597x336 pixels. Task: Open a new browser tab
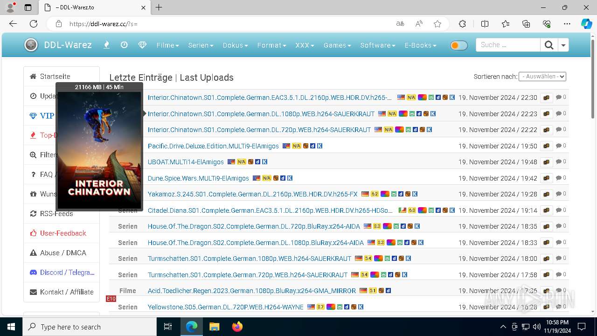[x=159, y=7]
